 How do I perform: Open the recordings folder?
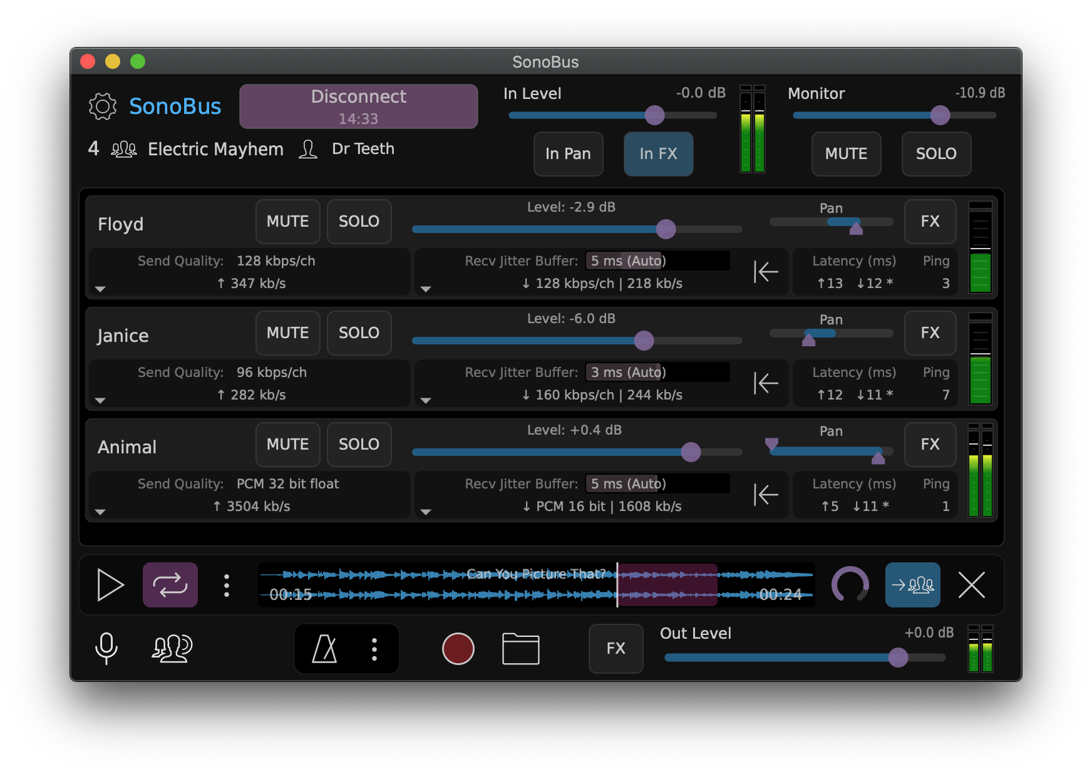pos(521,649)
